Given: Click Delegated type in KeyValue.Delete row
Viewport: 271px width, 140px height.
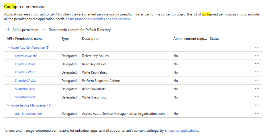Looking at the screenshot, I should click(69, 56).
